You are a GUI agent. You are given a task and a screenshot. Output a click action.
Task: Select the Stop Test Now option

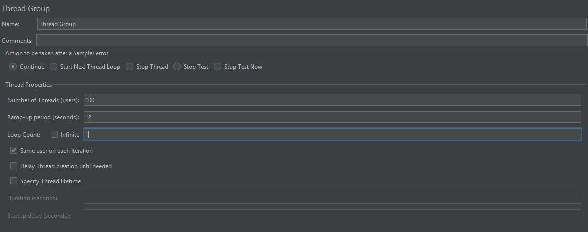pyautogui.click(x=218, y=67)
